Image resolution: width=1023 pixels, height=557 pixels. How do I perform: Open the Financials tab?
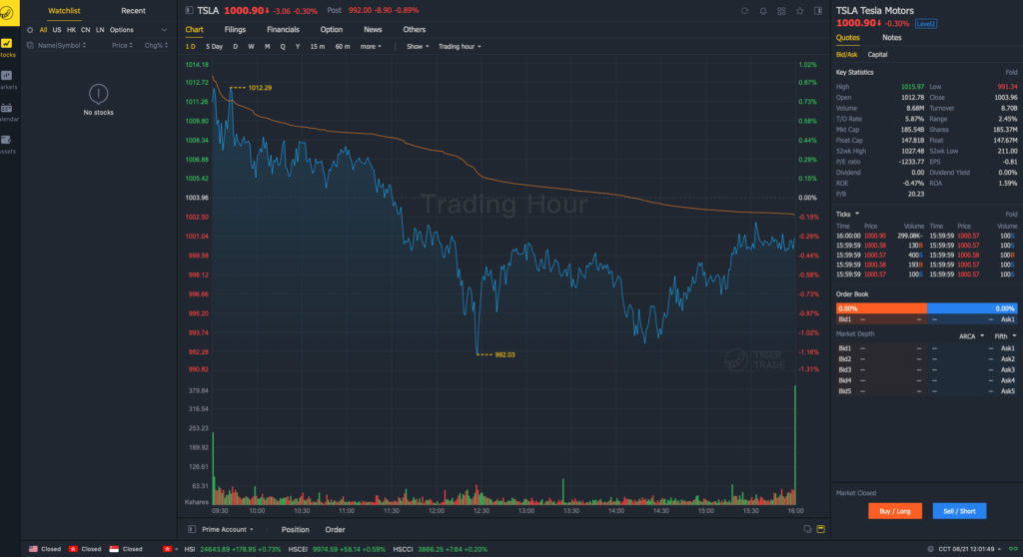(x=283, y=30)
